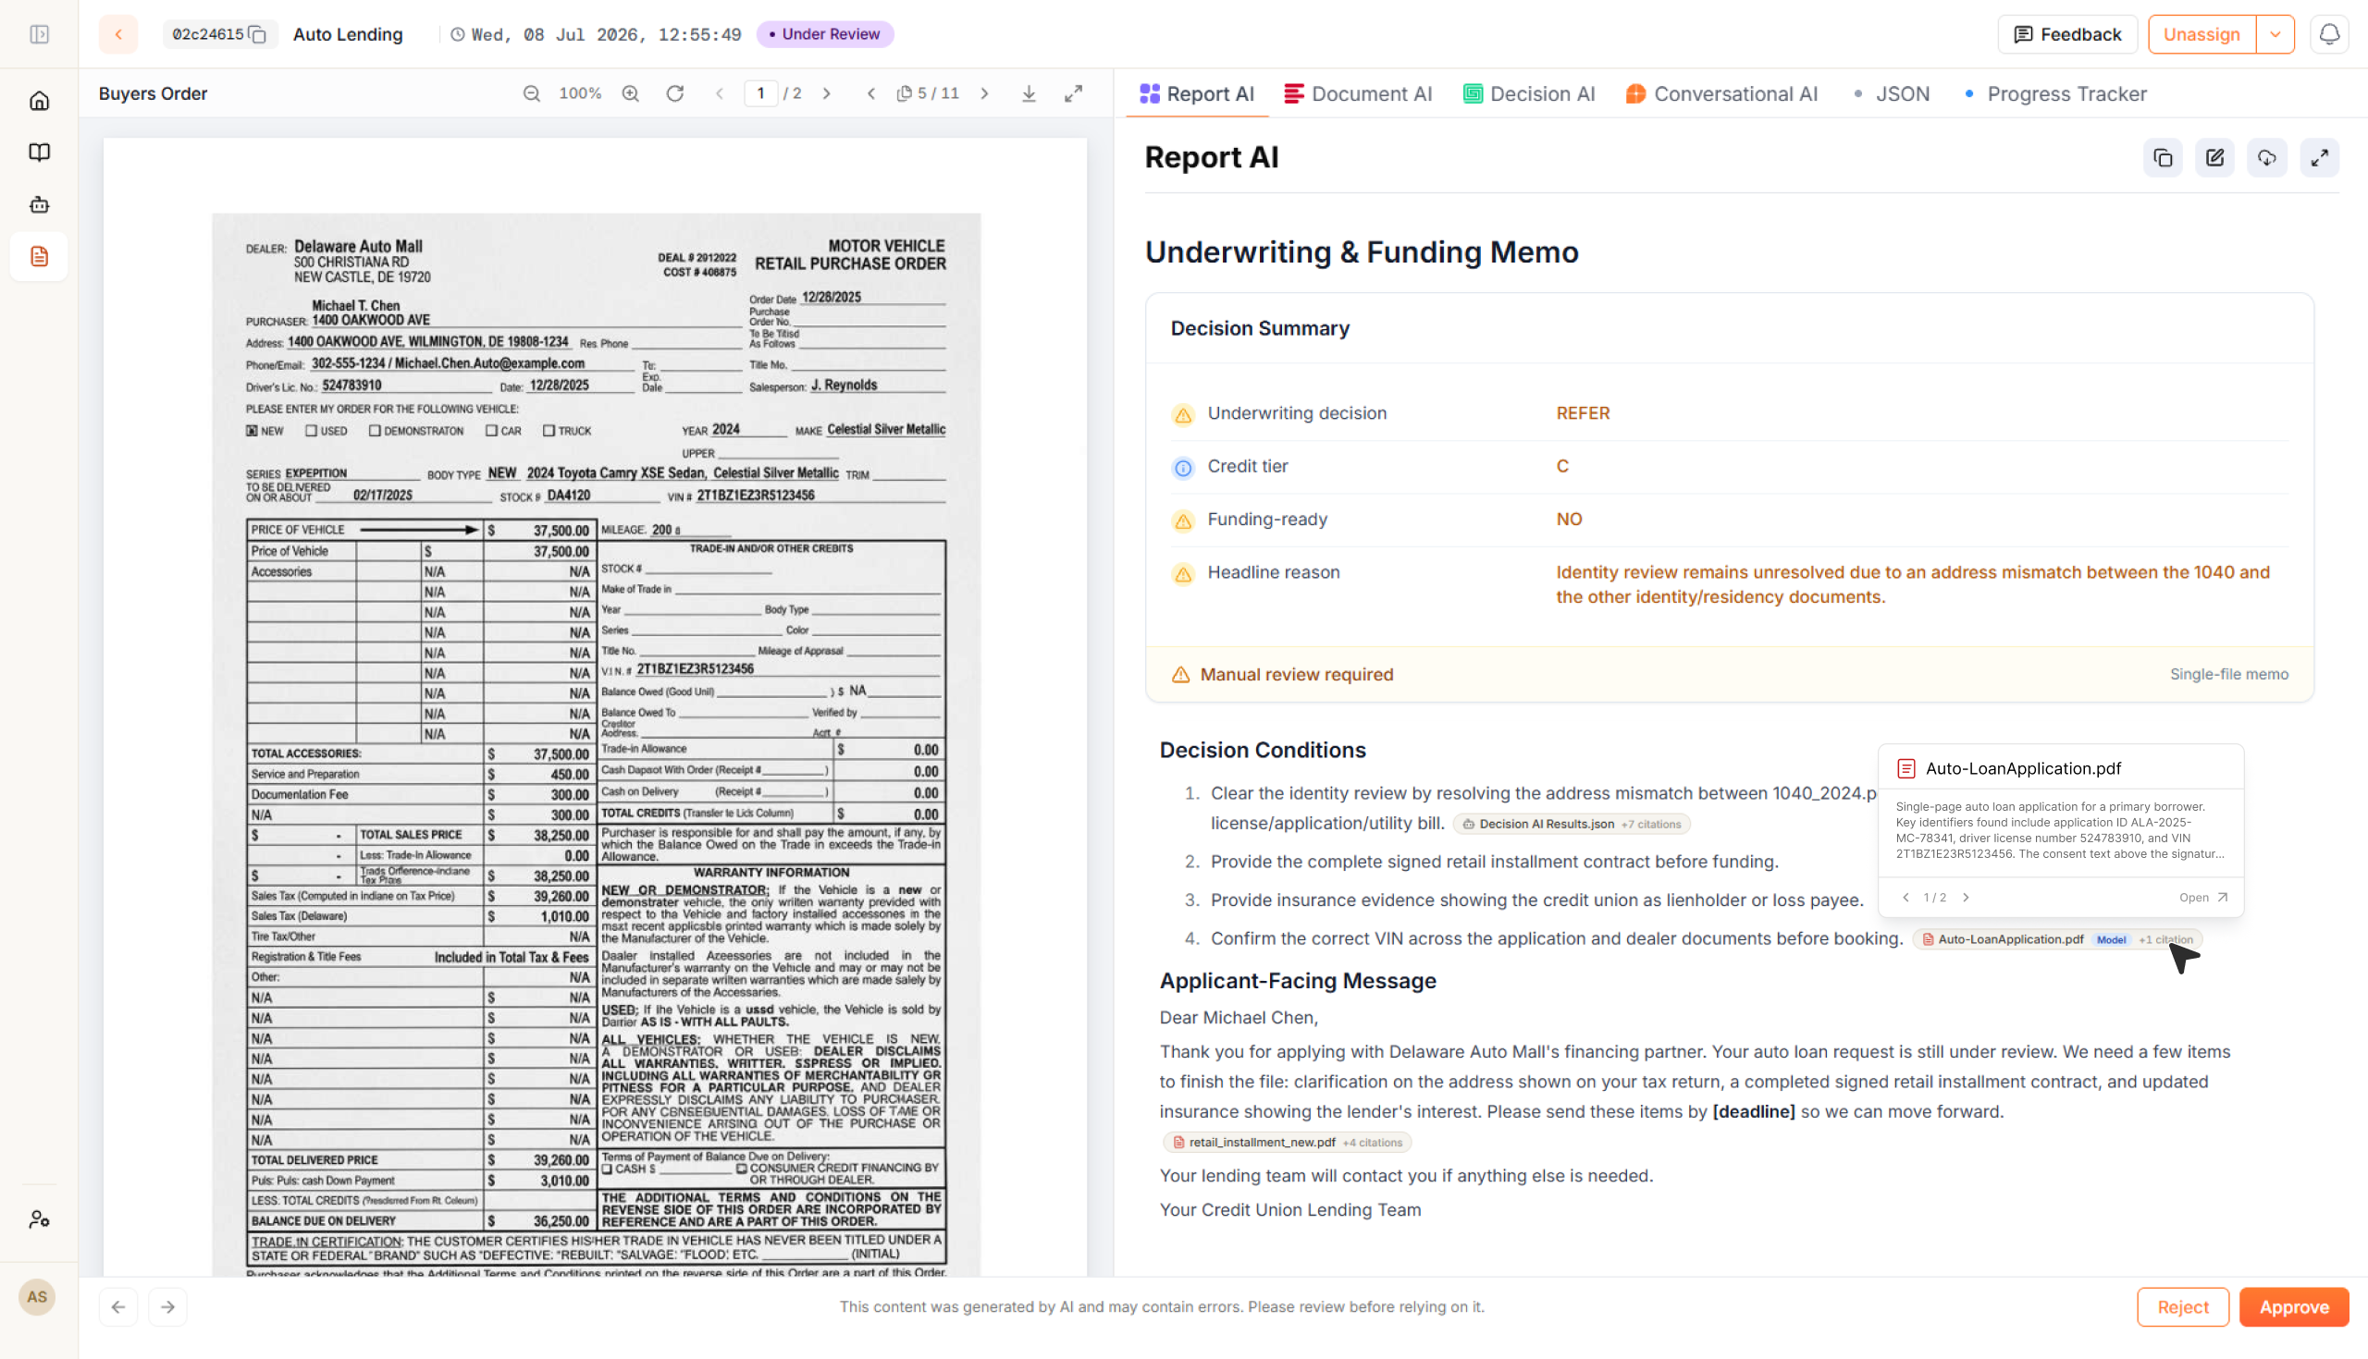Open the notifications bell

(2330, 34)
